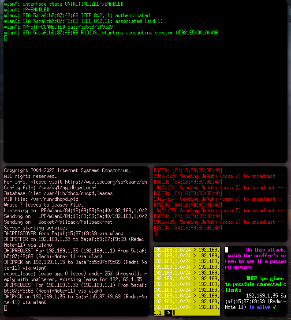The image size is (291, 320).
Task: Click "192.169.1.35 5a" client entry
Action: (266, 296)
